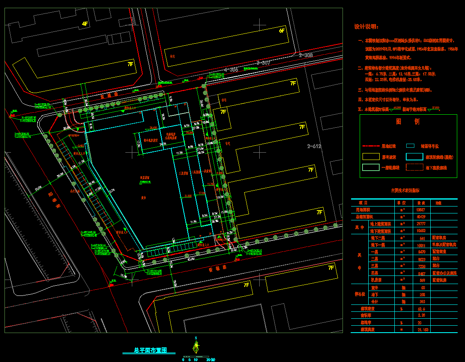
Task: Click the 13687 site area value
Action: tap(421, 210)
